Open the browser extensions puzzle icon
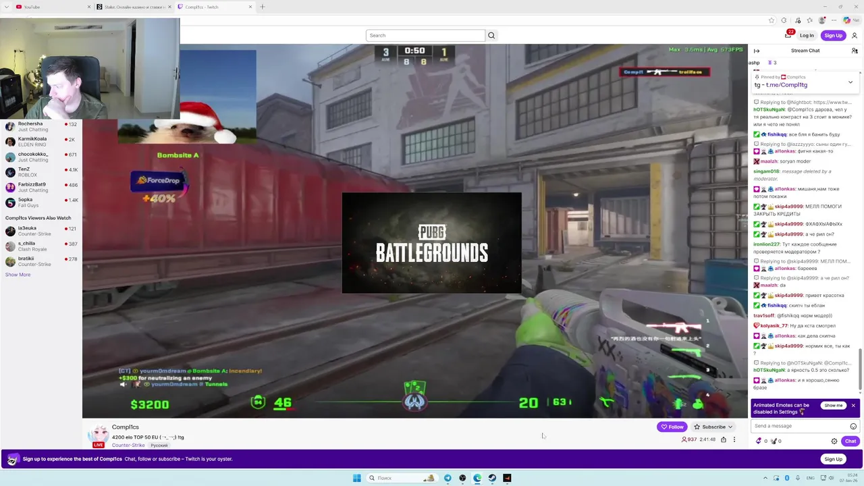Screen dimensions: 864x486 [784, 20]
